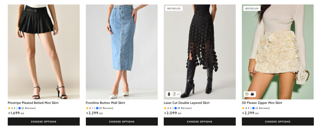Click the Bestseller badge on Laser Cut skirt

point(174,8)
